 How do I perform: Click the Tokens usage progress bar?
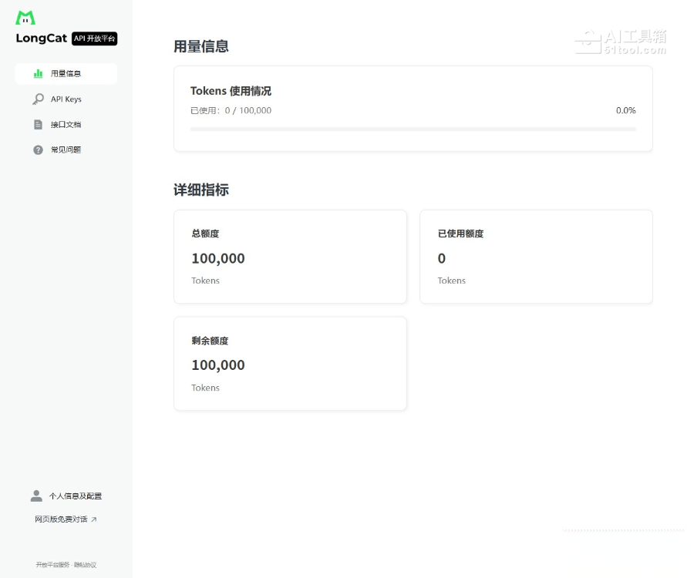(x=413, y=129)
